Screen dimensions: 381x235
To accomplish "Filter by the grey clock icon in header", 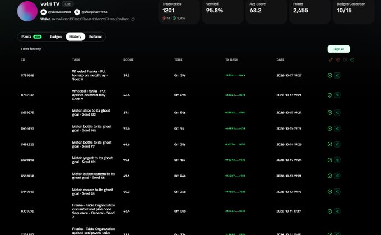I will (x=345, y=59).
